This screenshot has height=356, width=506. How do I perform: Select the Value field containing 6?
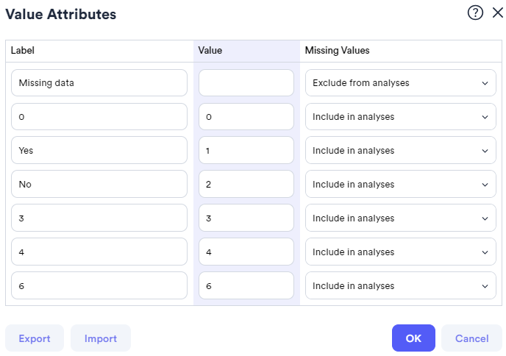(246, 286)
